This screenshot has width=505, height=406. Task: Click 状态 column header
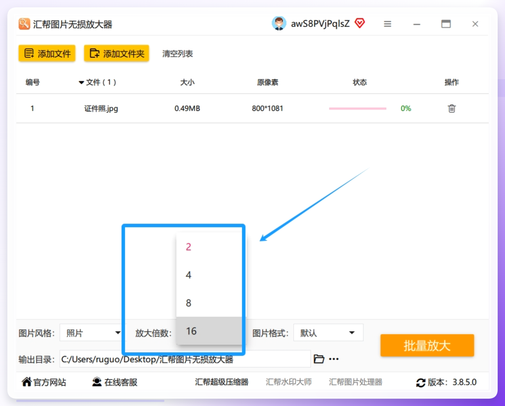pyautogui.click(x=360, y=82)
